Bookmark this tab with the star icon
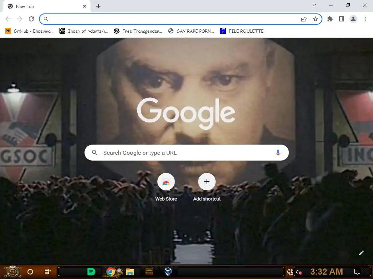Screen dimensions: 373x279 click(x=315, y=19)
